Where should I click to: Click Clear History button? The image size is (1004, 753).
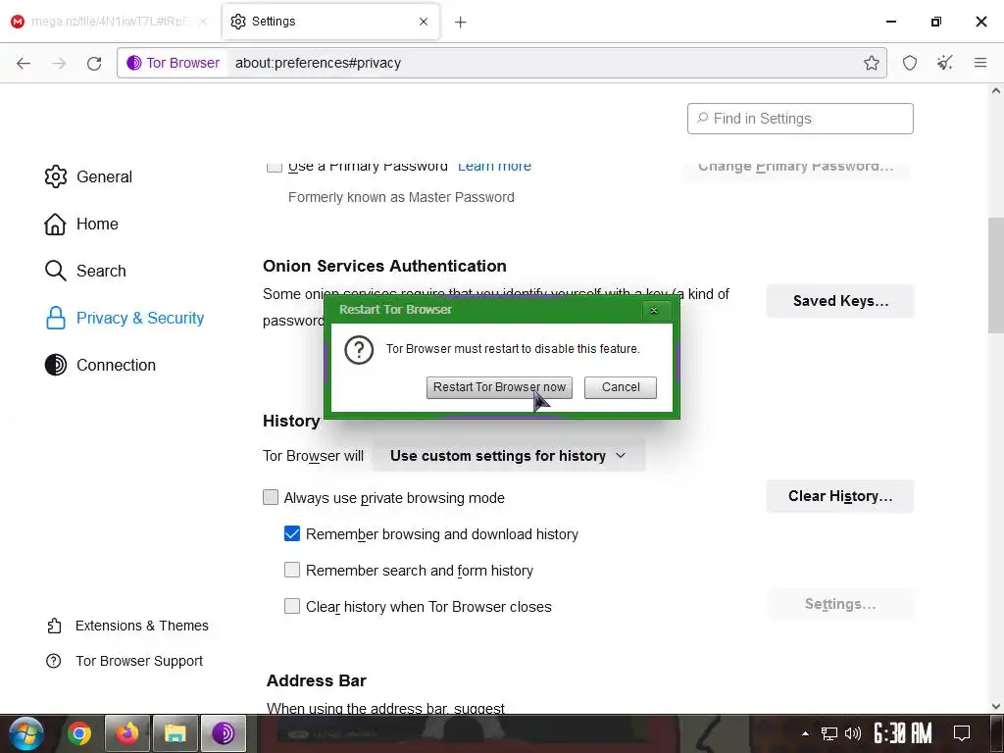coord(840,496)
